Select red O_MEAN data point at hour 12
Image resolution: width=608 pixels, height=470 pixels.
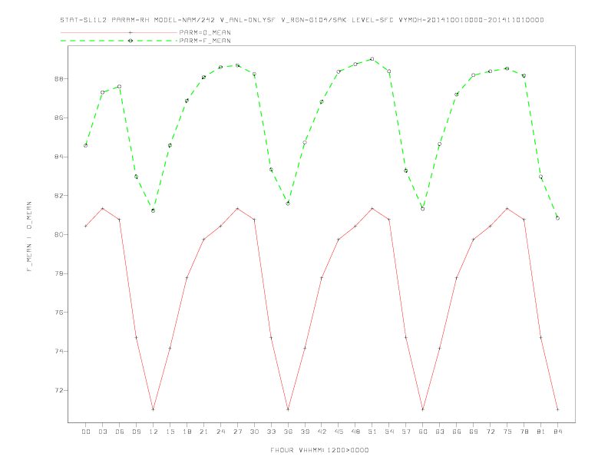(154, 409)
